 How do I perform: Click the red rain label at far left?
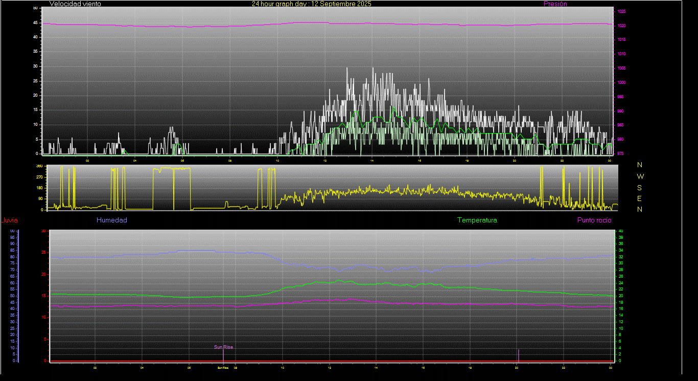point(10,220)
